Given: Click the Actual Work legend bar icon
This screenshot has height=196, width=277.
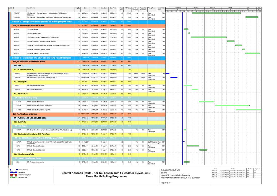Looking at the screenshot, I should point(12,172).
